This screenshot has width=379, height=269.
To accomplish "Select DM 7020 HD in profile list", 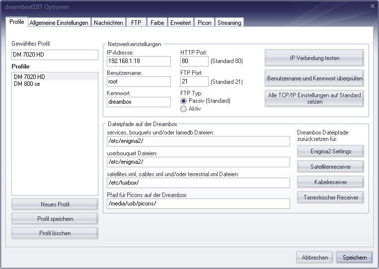I will pyautogui.click(x=55, y=77).
